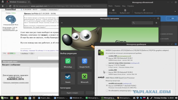
Task: Click the green show-desktop icon on the taskbar
Action: click(12, 98)
